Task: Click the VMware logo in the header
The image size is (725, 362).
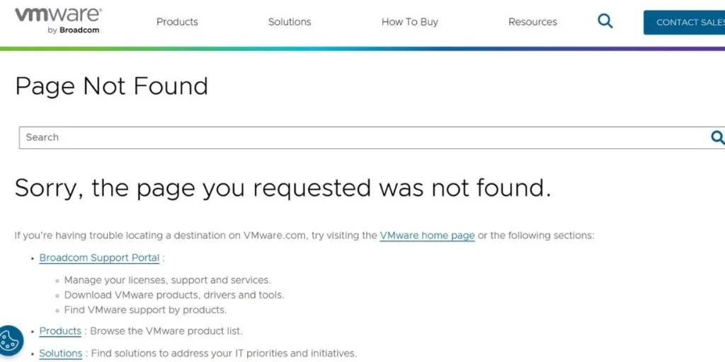Action: (58, 21)
